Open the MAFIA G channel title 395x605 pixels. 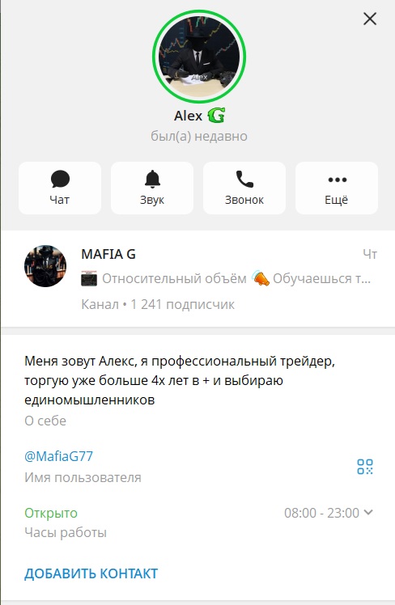[108, 254]
